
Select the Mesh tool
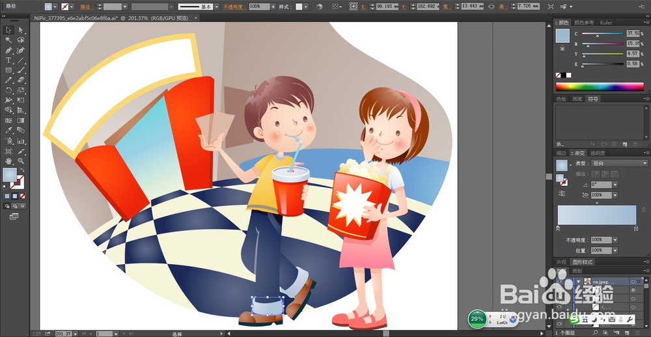(8, 120)
